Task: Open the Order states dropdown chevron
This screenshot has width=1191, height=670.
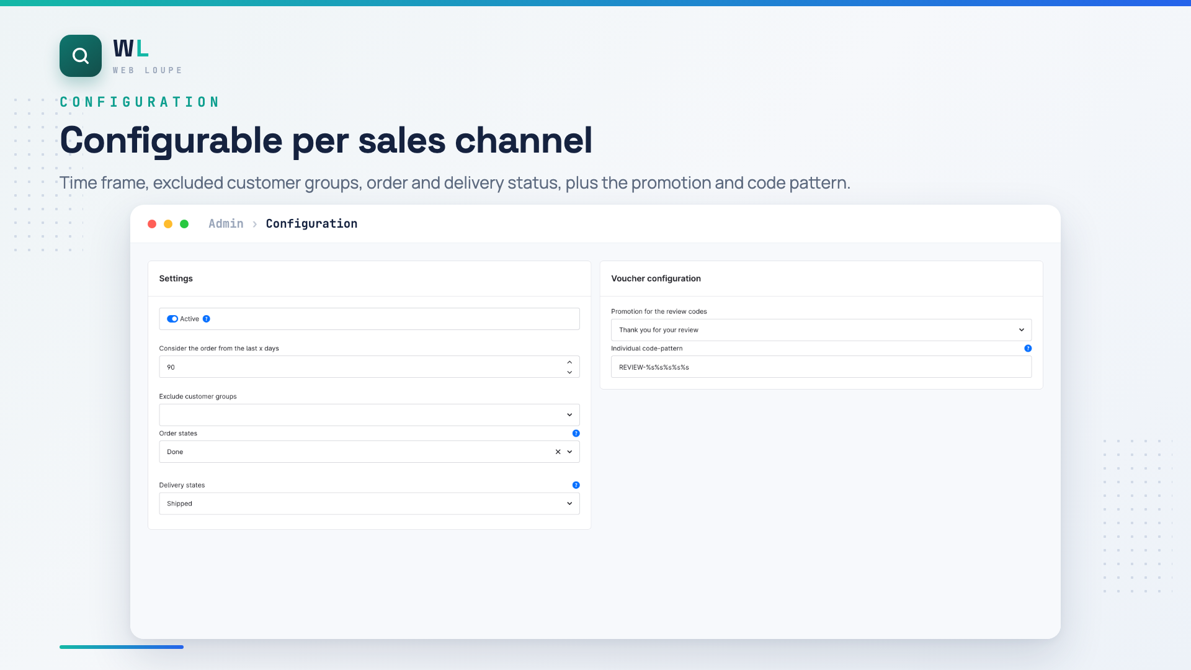Action: tap(569, 452)
